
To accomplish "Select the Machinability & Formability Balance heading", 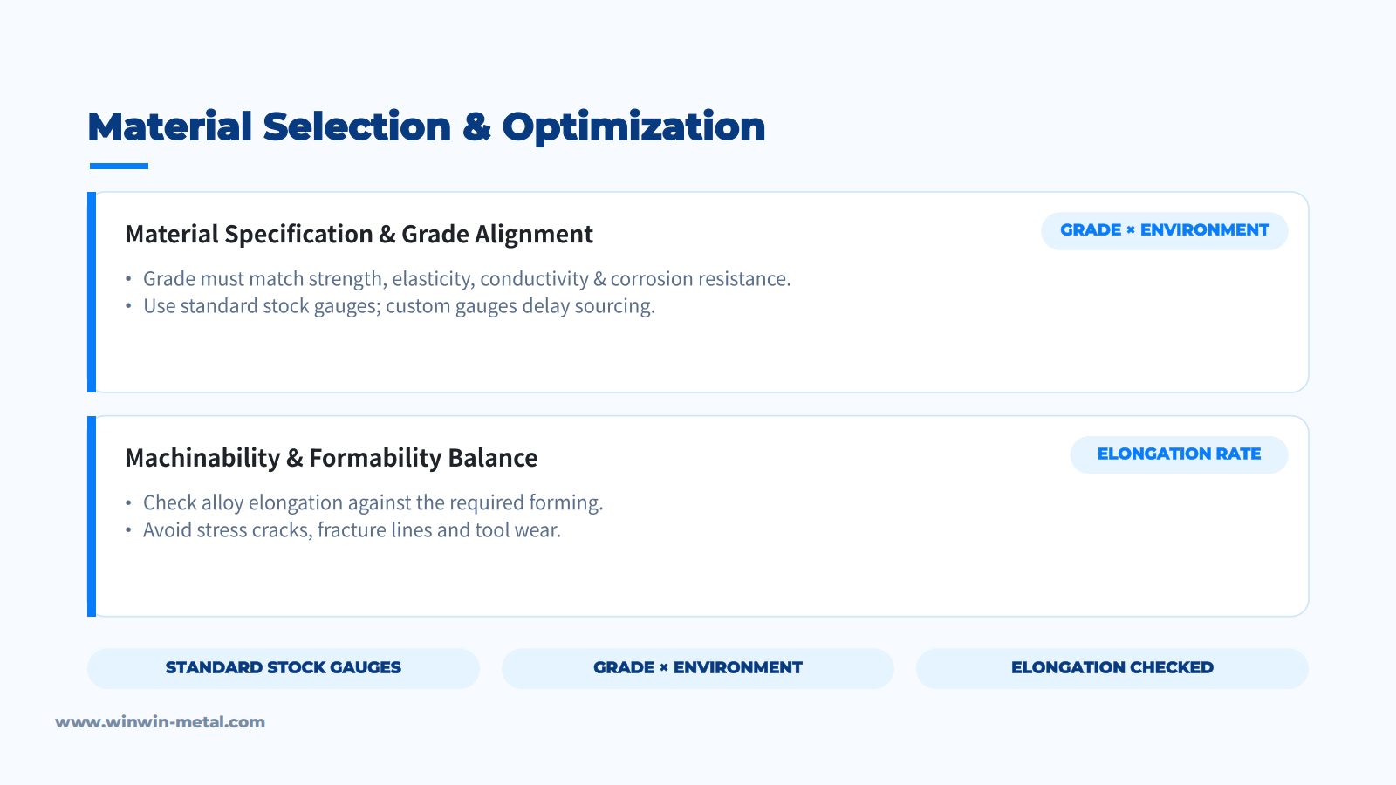I will pos(331,458).
